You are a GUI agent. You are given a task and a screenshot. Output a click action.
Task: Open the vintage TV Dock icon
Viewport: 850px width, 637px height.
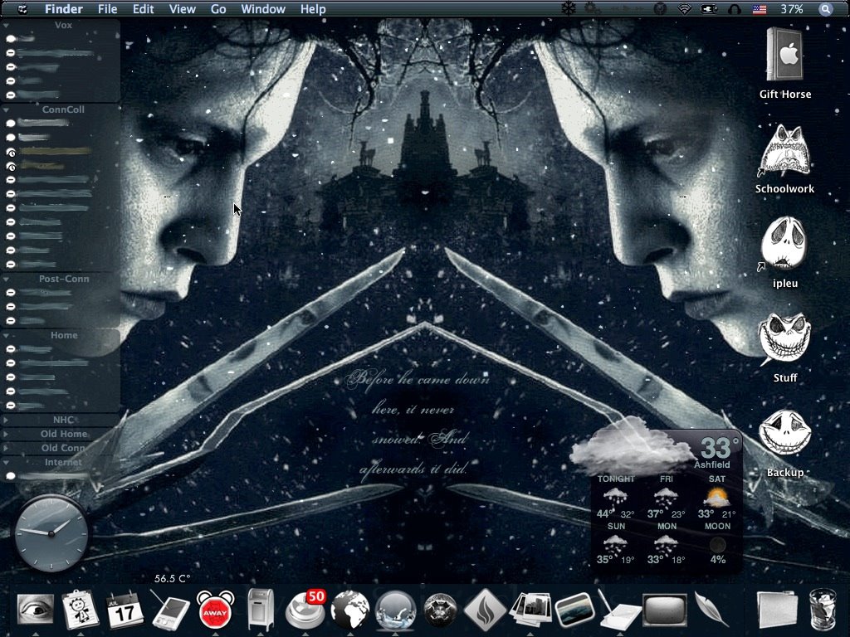(665, 610)
